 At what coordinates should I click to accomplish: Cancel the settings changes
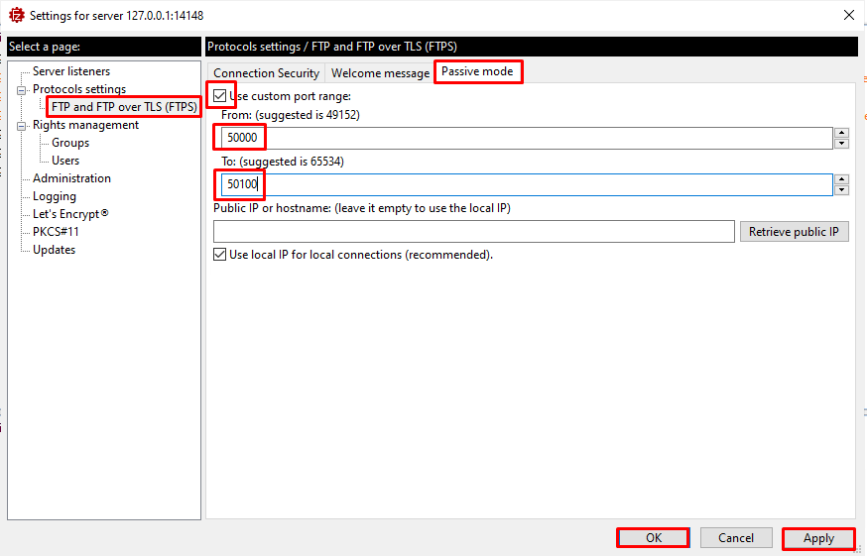tap(736, 538)
